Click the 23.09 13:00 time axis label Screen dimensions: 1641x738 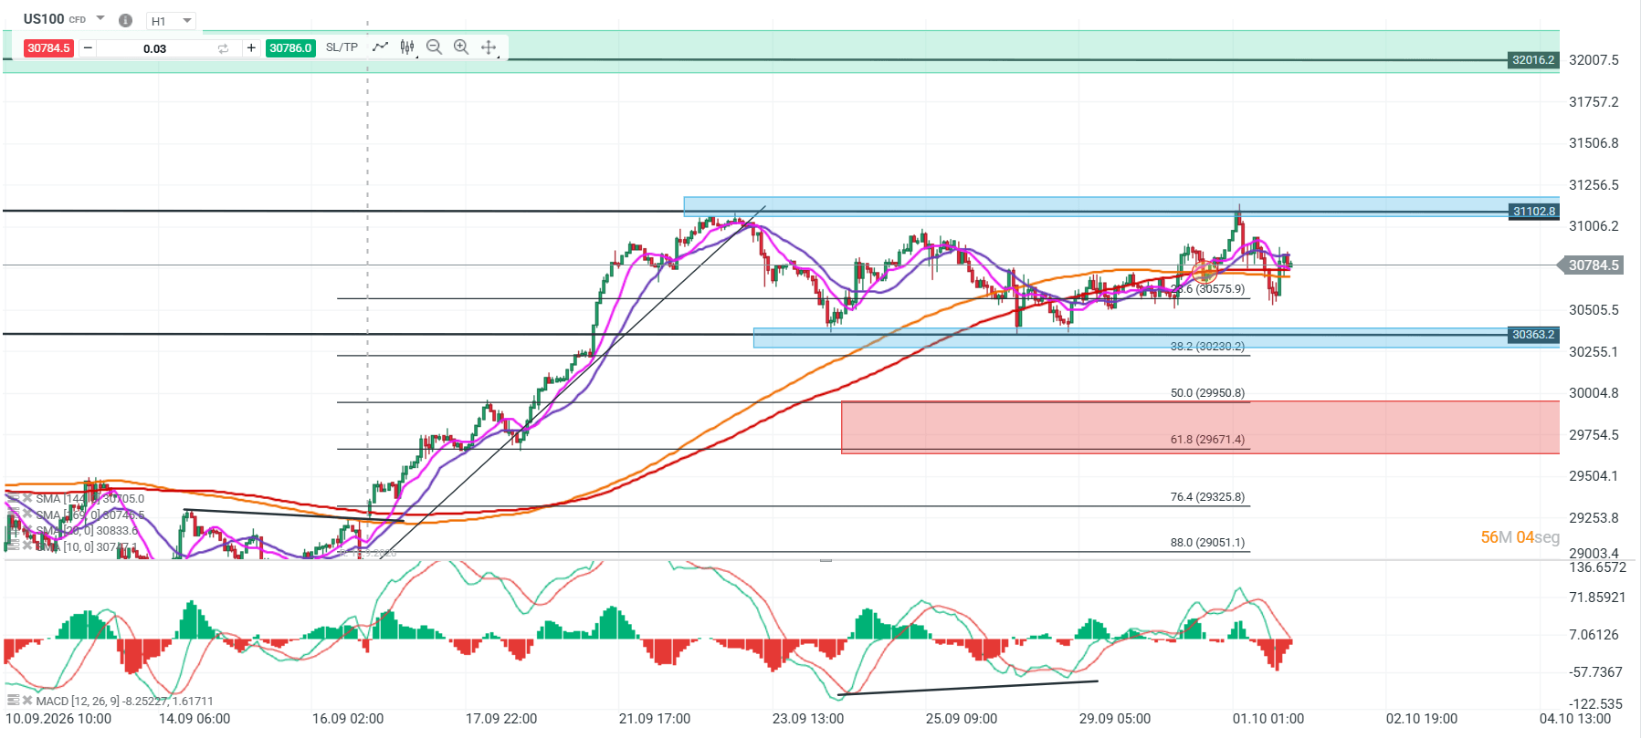tap(808, 719)
